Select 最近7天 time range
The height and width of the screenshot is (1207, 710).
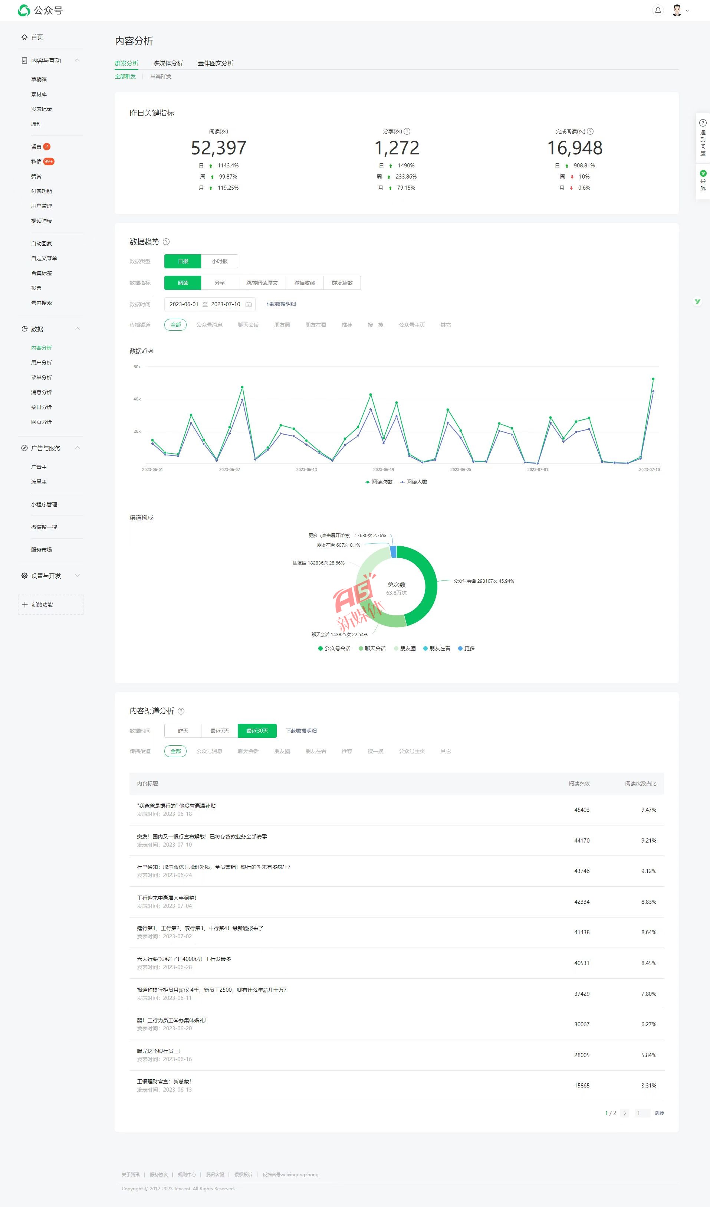tap(219, 731)
